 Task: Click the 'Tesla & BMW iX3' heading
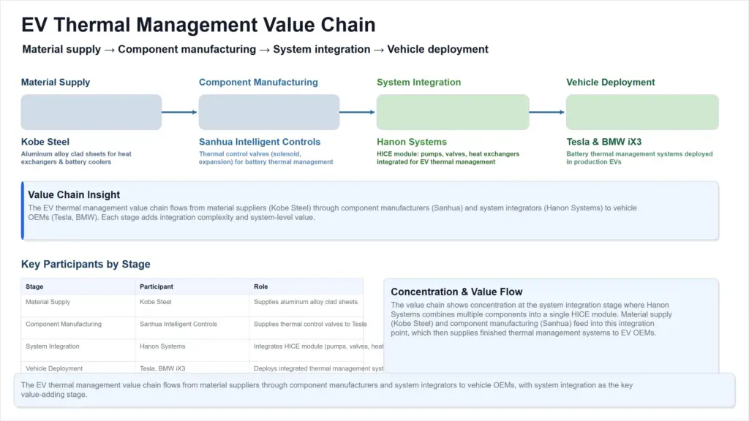point(603,142)
